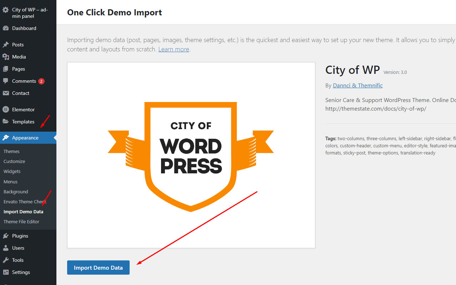
Task: Select the Background submenu item
Action: tap(16, 192)
